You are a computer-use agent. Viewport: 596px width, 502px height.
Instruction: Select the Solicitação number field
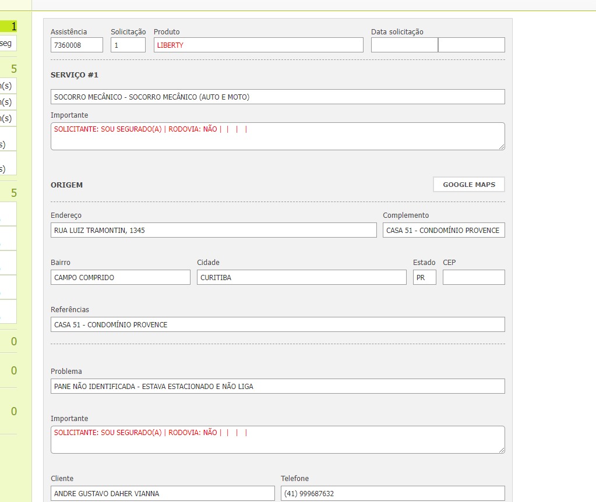pyautogui.click(x=128, y=45)
